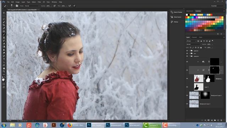Hide the second layer group
The height and width of the screenshot is (128, 227).
(x=187, y=53)
